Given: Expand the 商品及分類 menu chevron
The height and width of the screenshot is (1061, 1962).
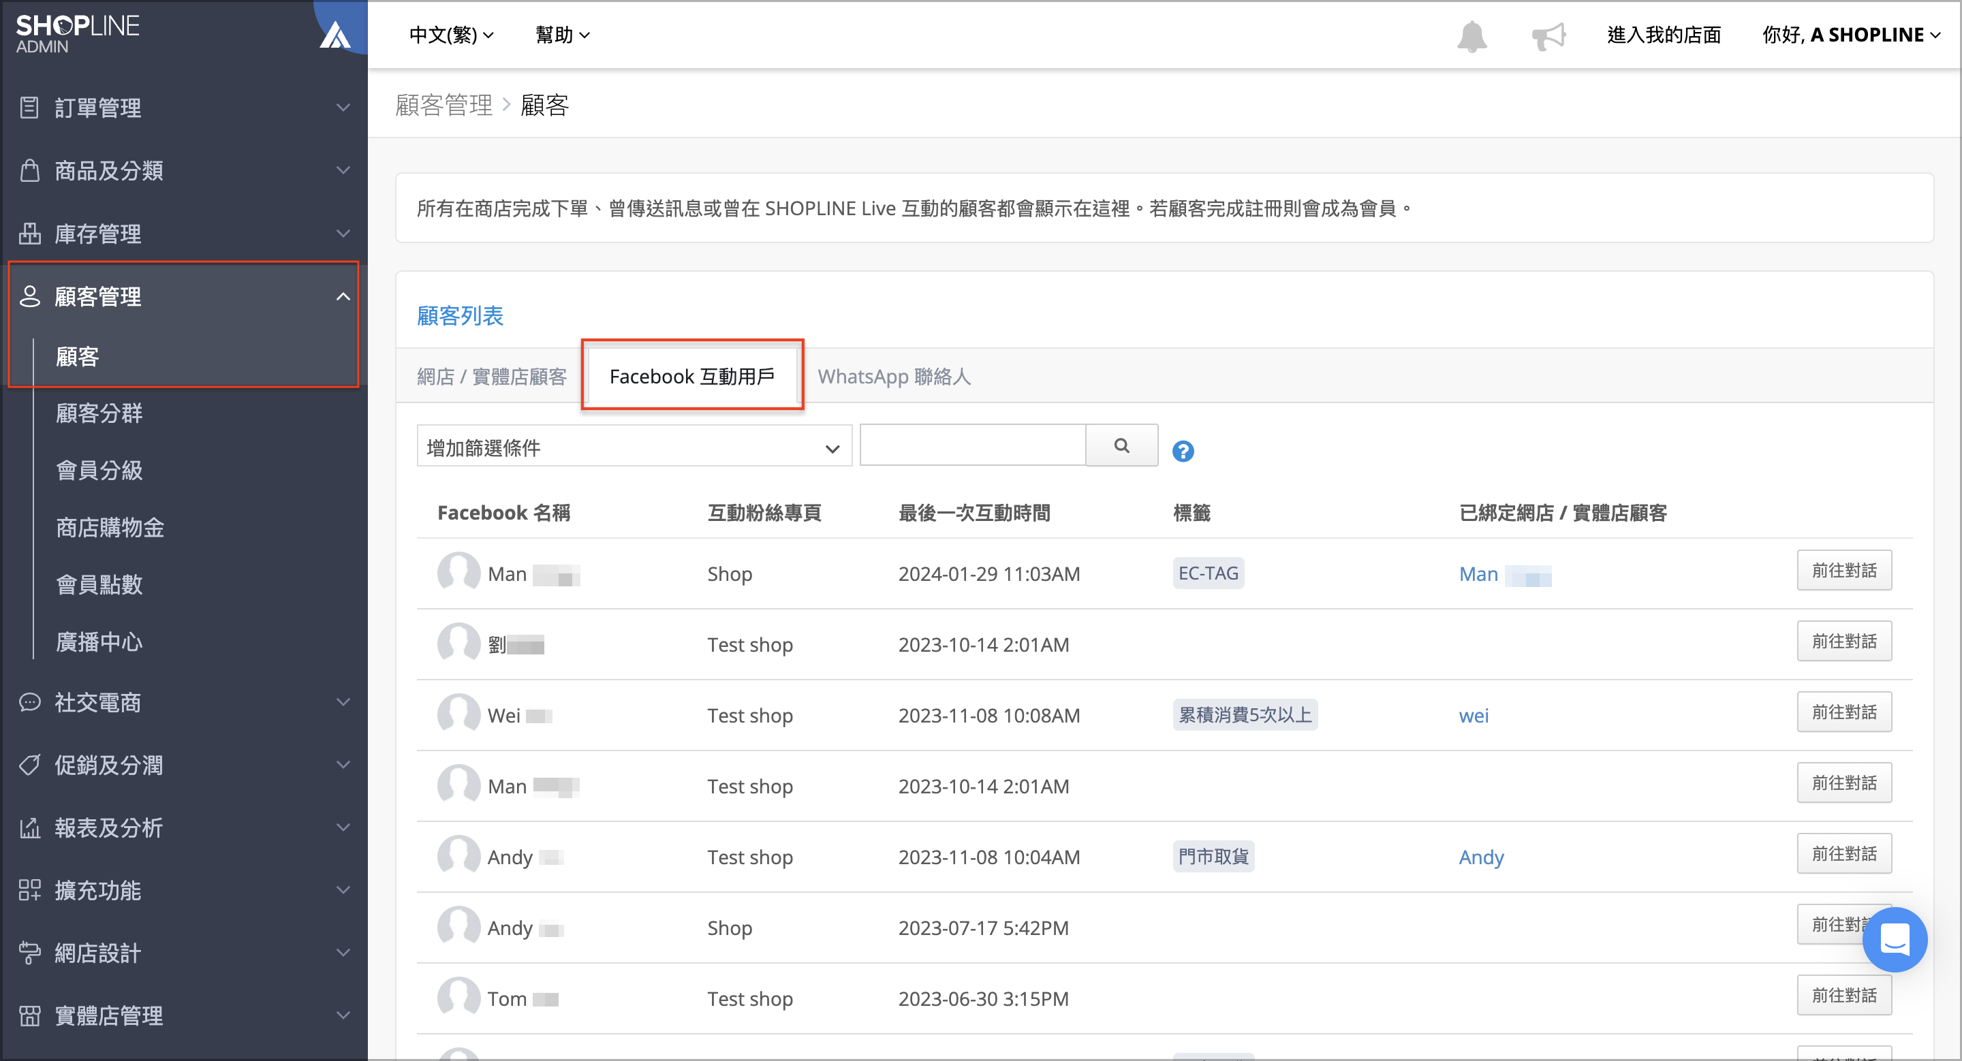Looking at the screenshot, I should (x=343, y=170).
